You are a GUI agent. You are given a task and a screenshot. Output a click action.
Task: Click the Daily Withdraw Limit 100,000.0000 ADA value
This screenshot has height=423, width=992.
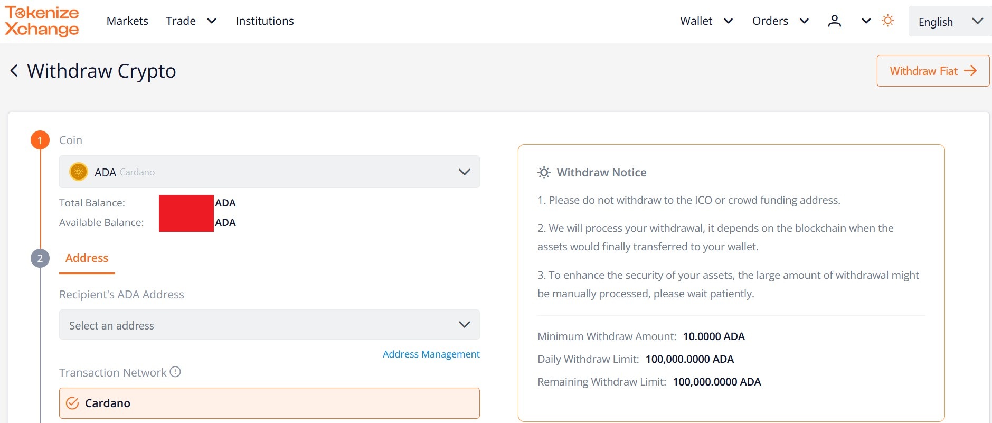pyautogui.click(x=689, y=359)
